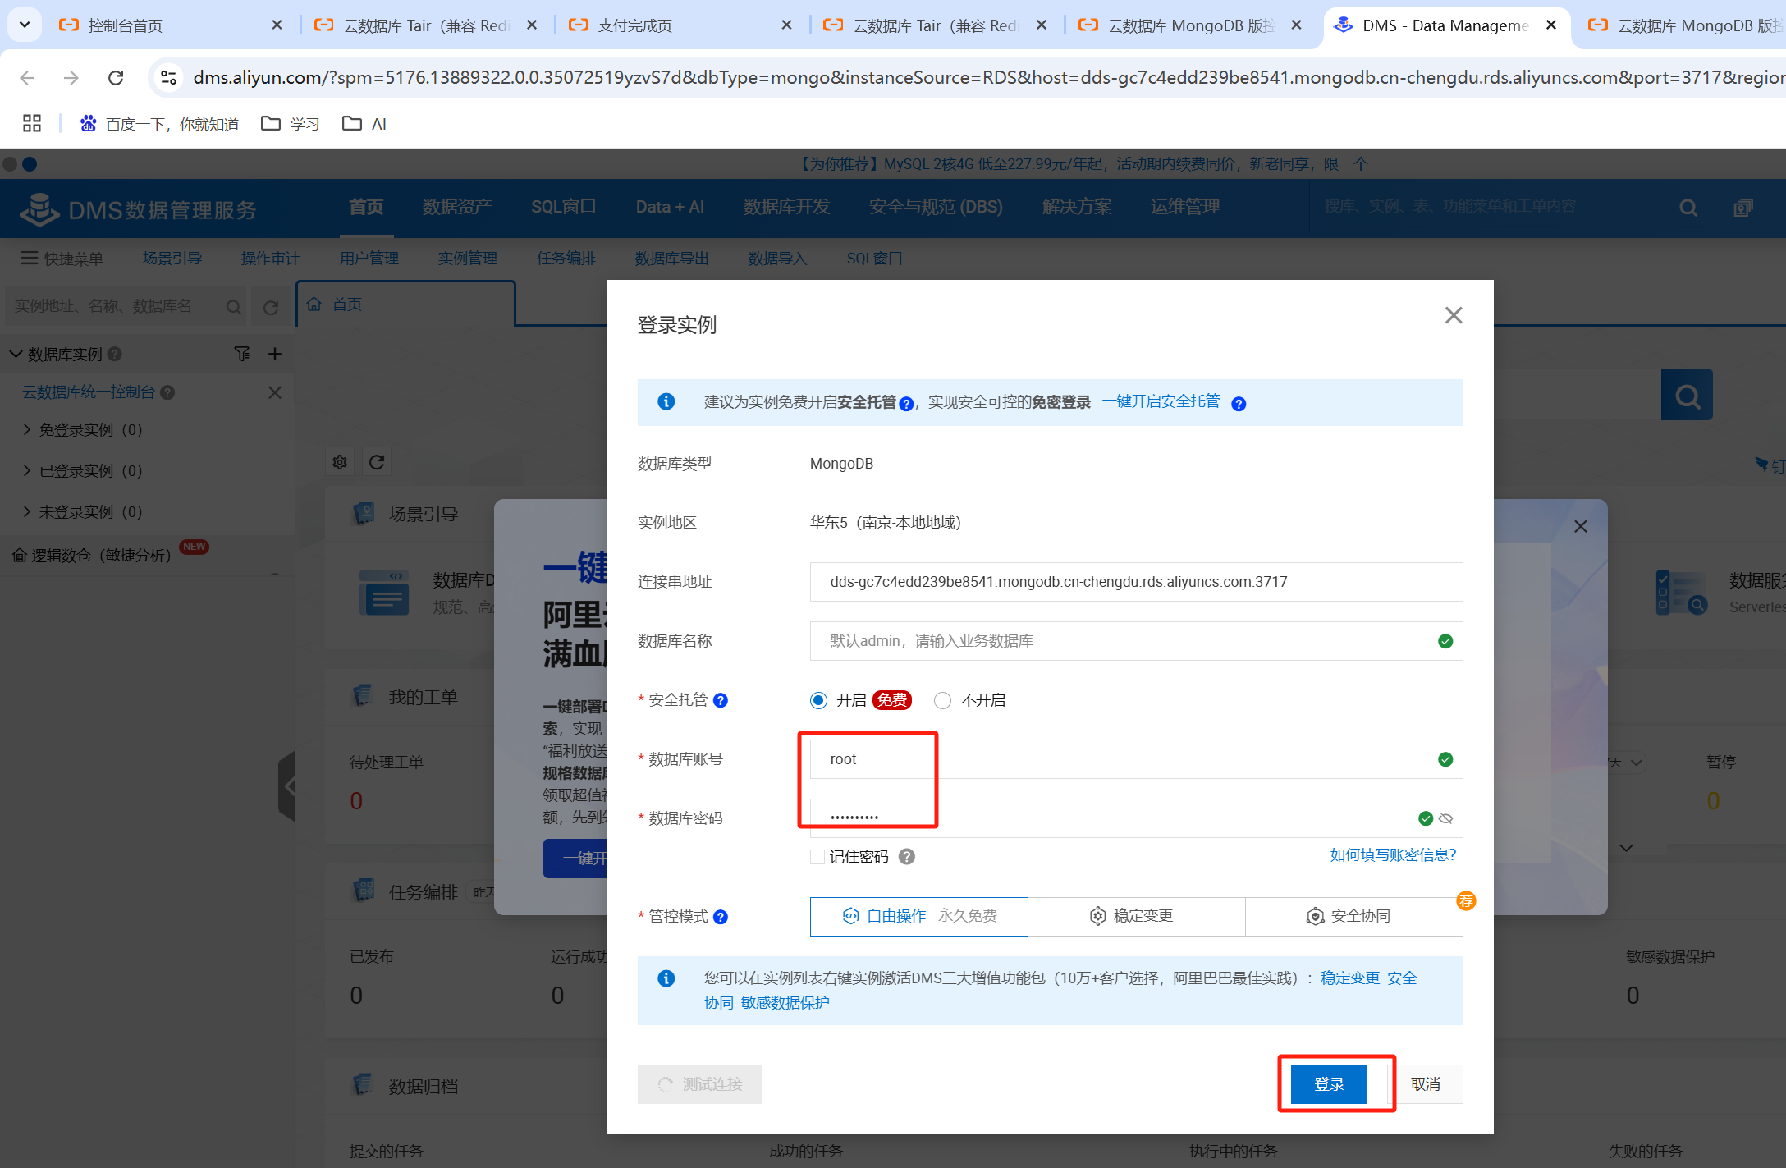1786x1168 pixels.
Task: Collapse the left sidebar arrow handle
Action: pos(287,786)
